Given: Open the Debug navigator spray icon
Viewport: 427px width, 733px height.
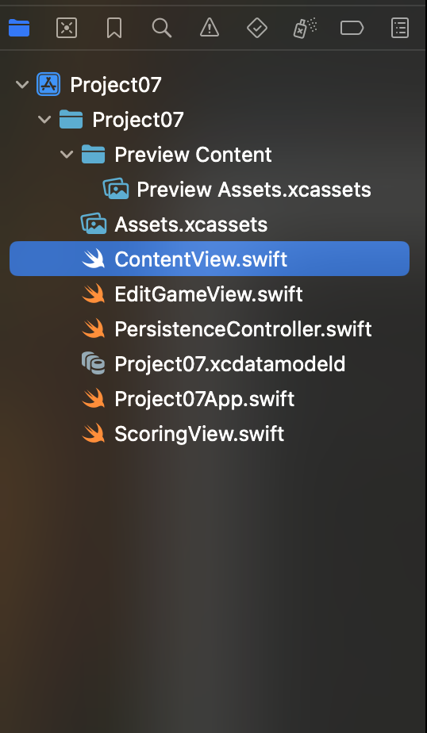Looking at the screenshot, I should click(x=305, y=29).
